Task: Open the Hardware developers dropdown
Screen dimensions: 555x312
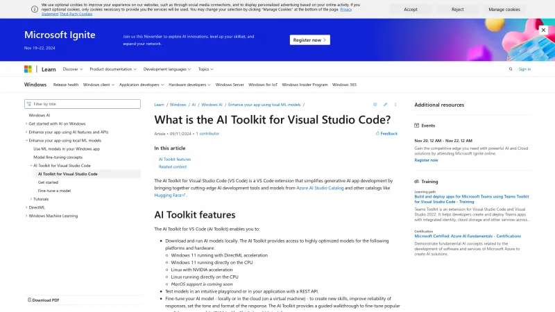Action: point(189,85)
